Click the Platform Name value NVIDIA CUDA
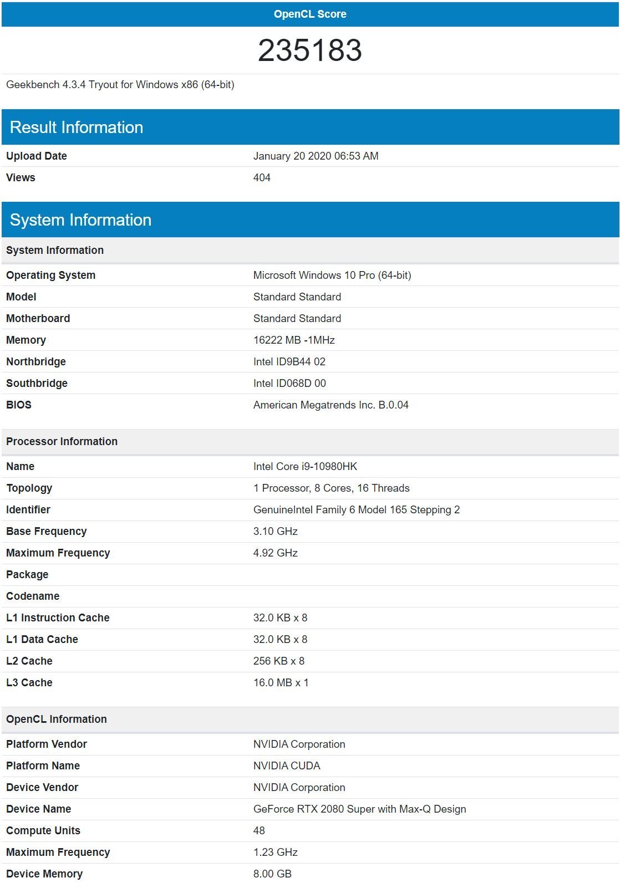 point(287,766)
